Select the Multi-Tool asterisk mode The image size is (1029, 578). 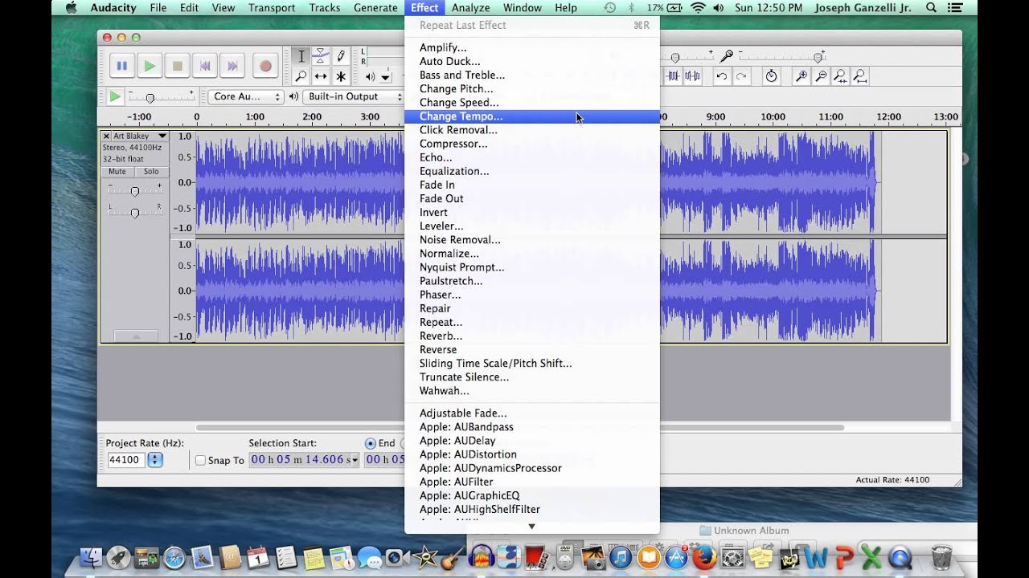pos(340,76)
